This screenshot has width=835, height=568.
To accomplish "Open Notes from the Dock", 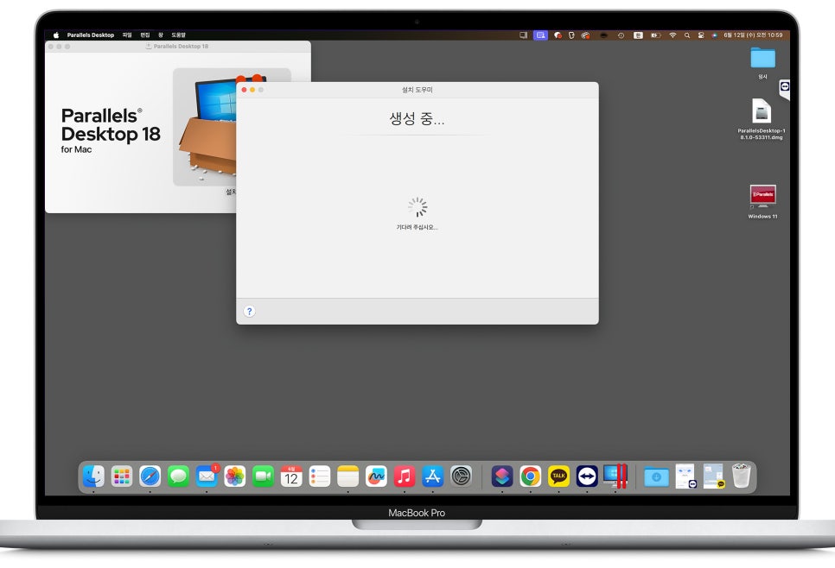I will pos(347,476).
